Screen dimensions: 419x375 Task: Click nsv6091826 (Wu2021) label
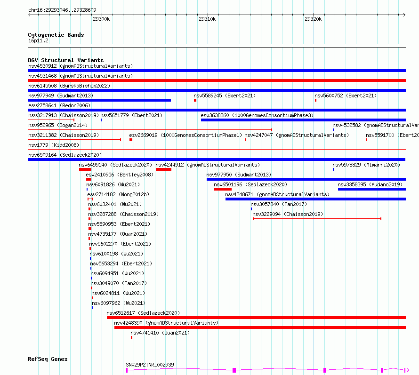click(x=113, y=184)
